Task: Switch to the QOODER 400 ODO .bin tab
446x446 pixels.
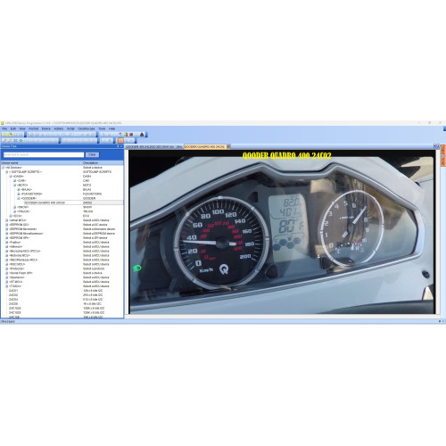Action: click(x=150, y=147)
